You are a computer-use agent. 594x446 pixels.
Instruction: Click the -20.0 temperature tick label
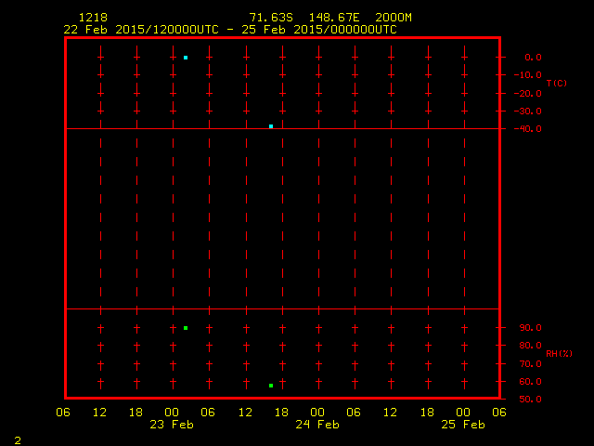530,93
